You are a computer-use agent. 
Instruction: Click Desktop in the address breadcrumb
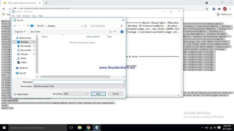click(51, 26)
